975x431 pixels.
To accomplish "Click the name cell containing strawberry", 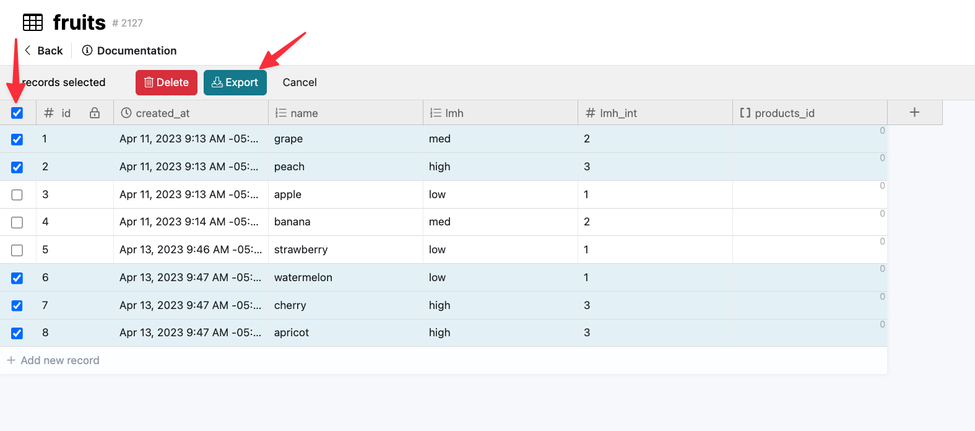I will pyautogui.click(x=345, y=250).
